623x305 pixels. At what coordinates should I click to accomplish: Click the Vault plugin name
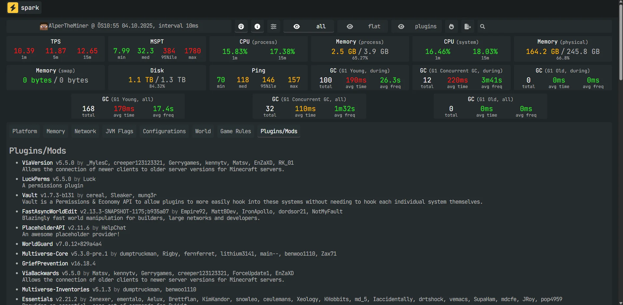30,195
